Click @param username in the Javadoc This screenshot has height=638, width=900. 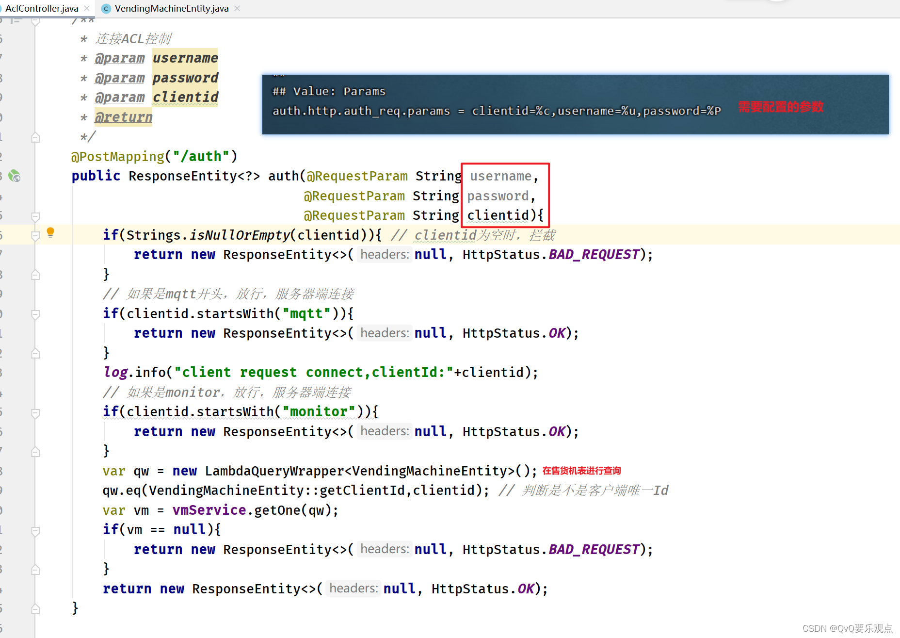coord(156,58)
